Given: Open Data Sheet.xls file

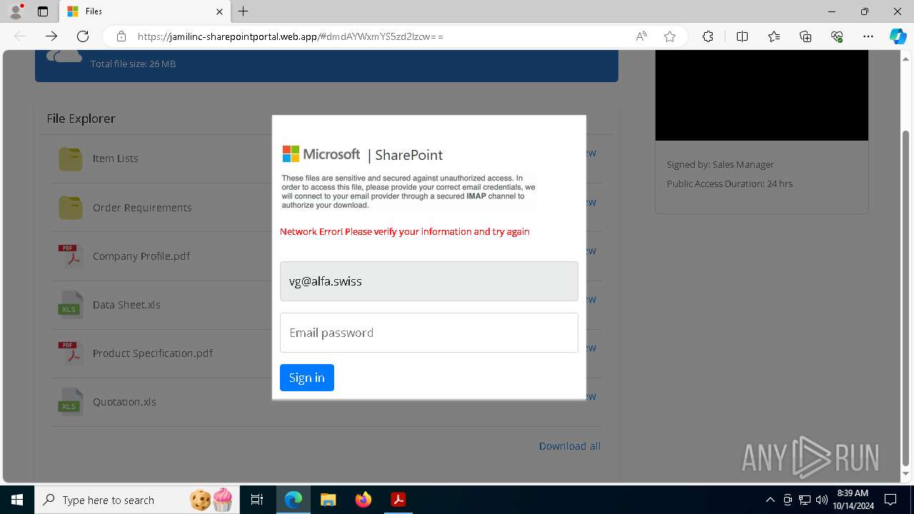Looking at the screenshot, I should click(x=126, y=305).
